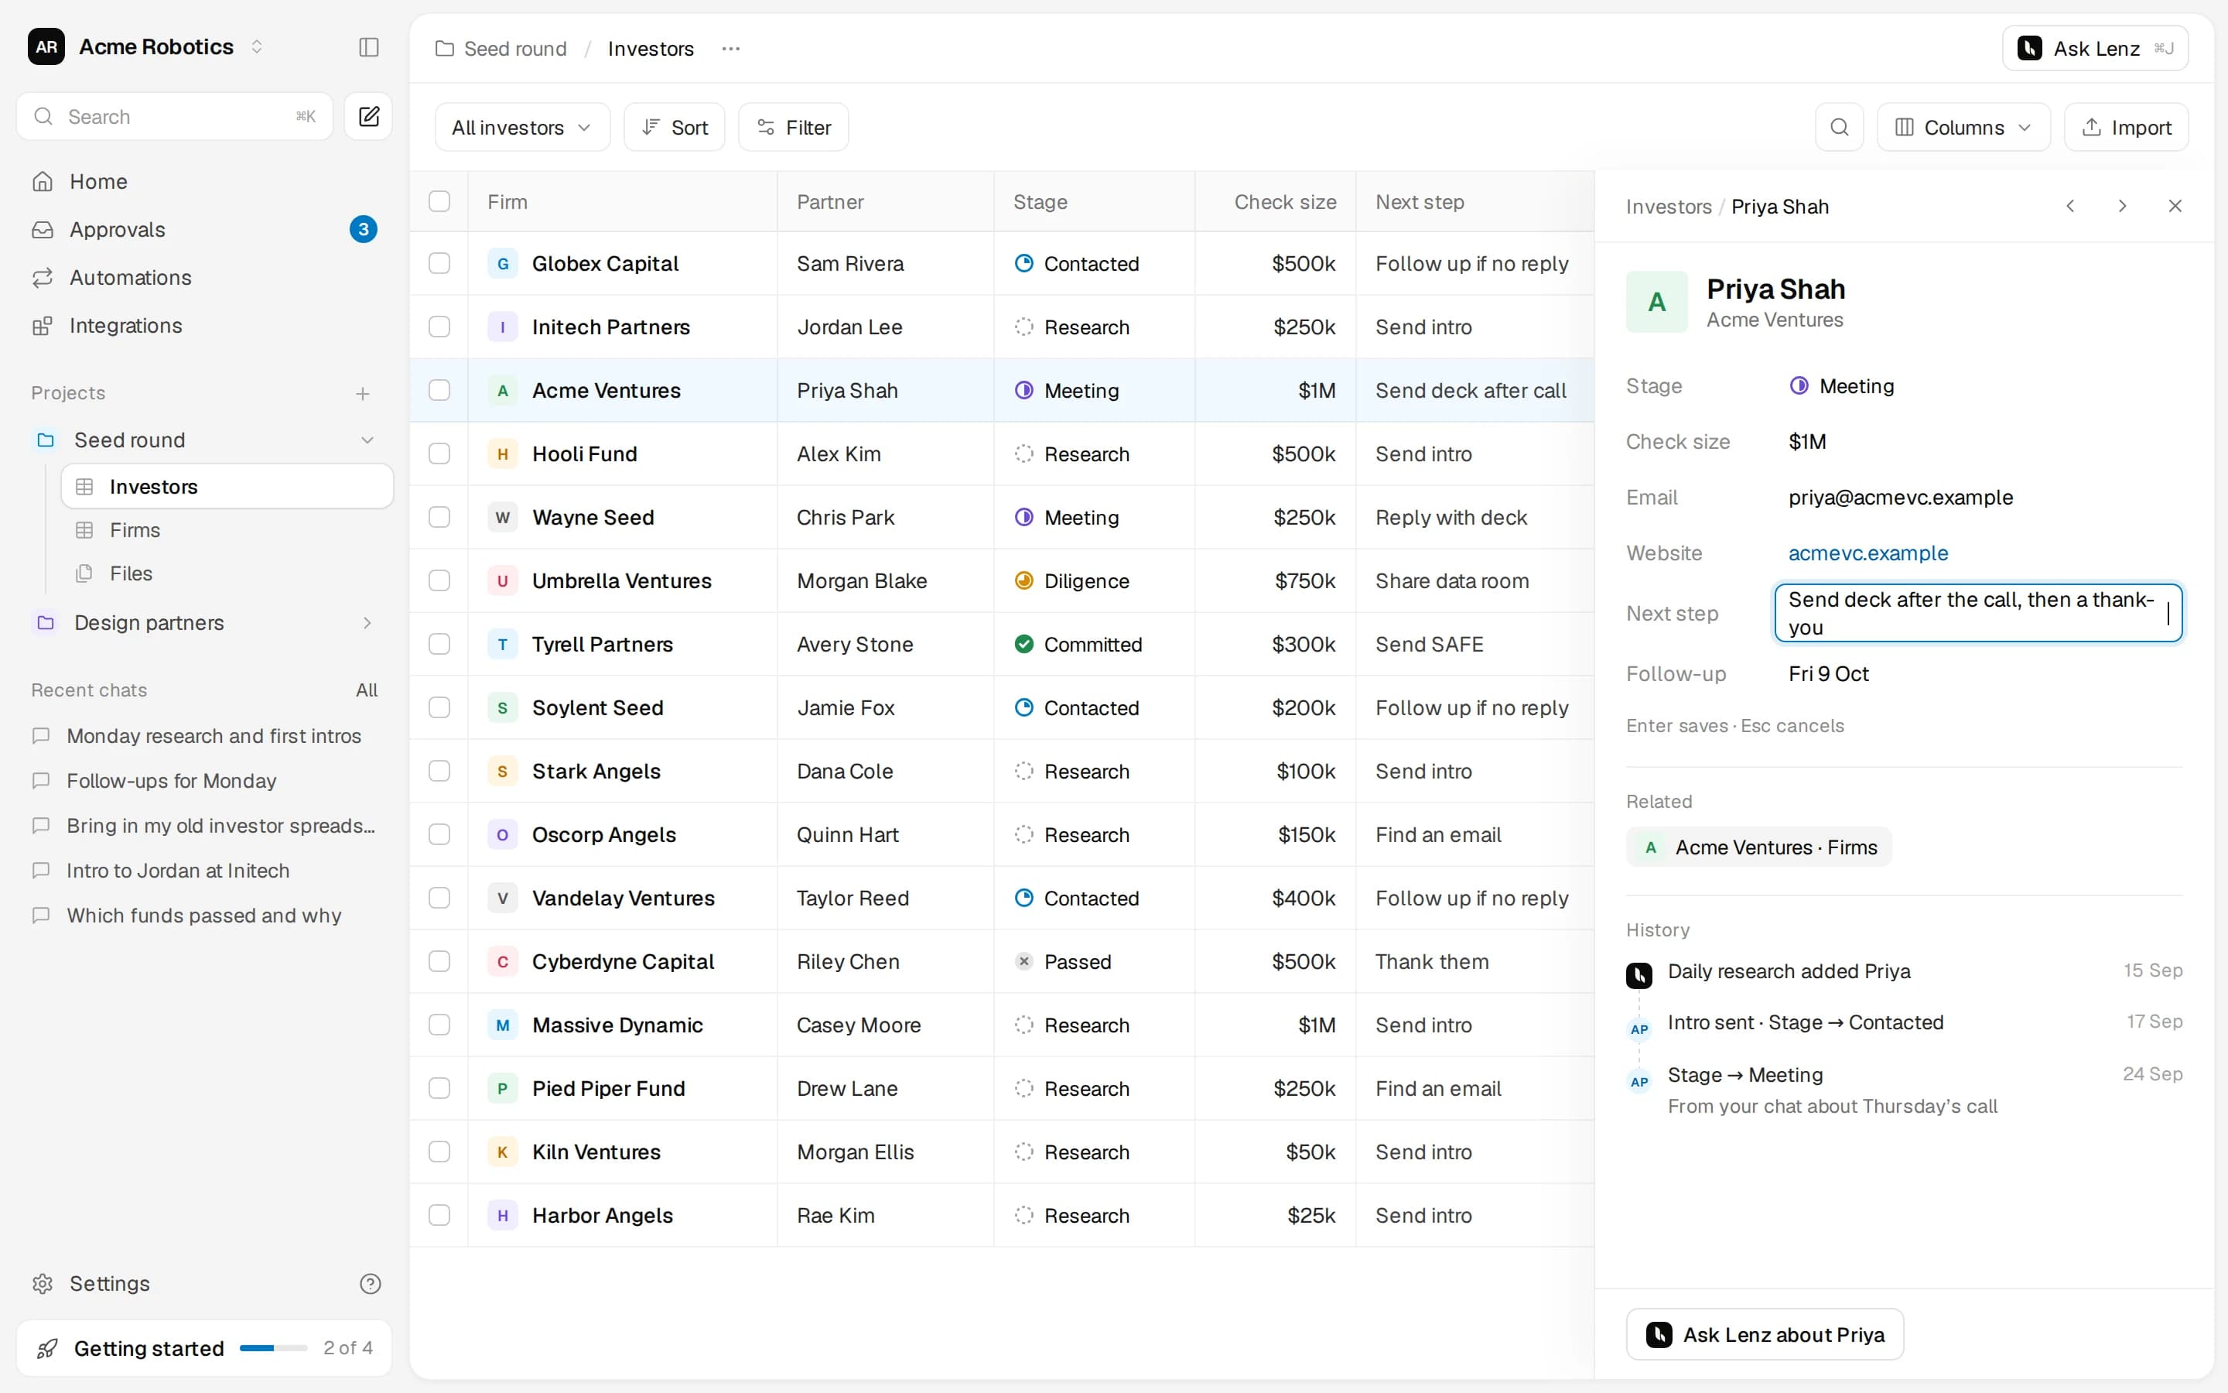Go to Home in the sidebar
This screenshot has width=2228, height=1393.
(x=204, y=182)
